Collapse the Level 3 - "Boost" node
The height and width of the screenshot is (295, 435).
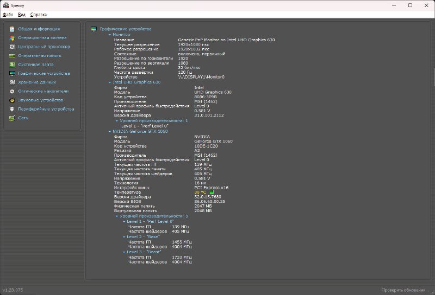click(x=124, y=252)
